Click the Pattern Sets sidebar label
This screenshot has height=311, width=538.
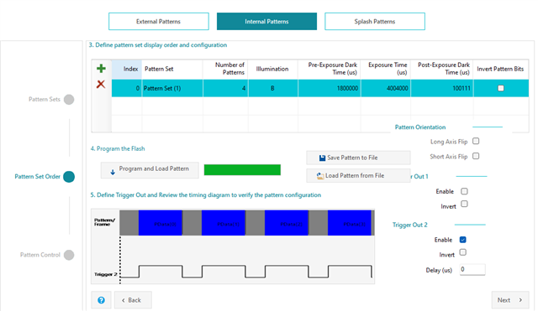coord(45,99)
